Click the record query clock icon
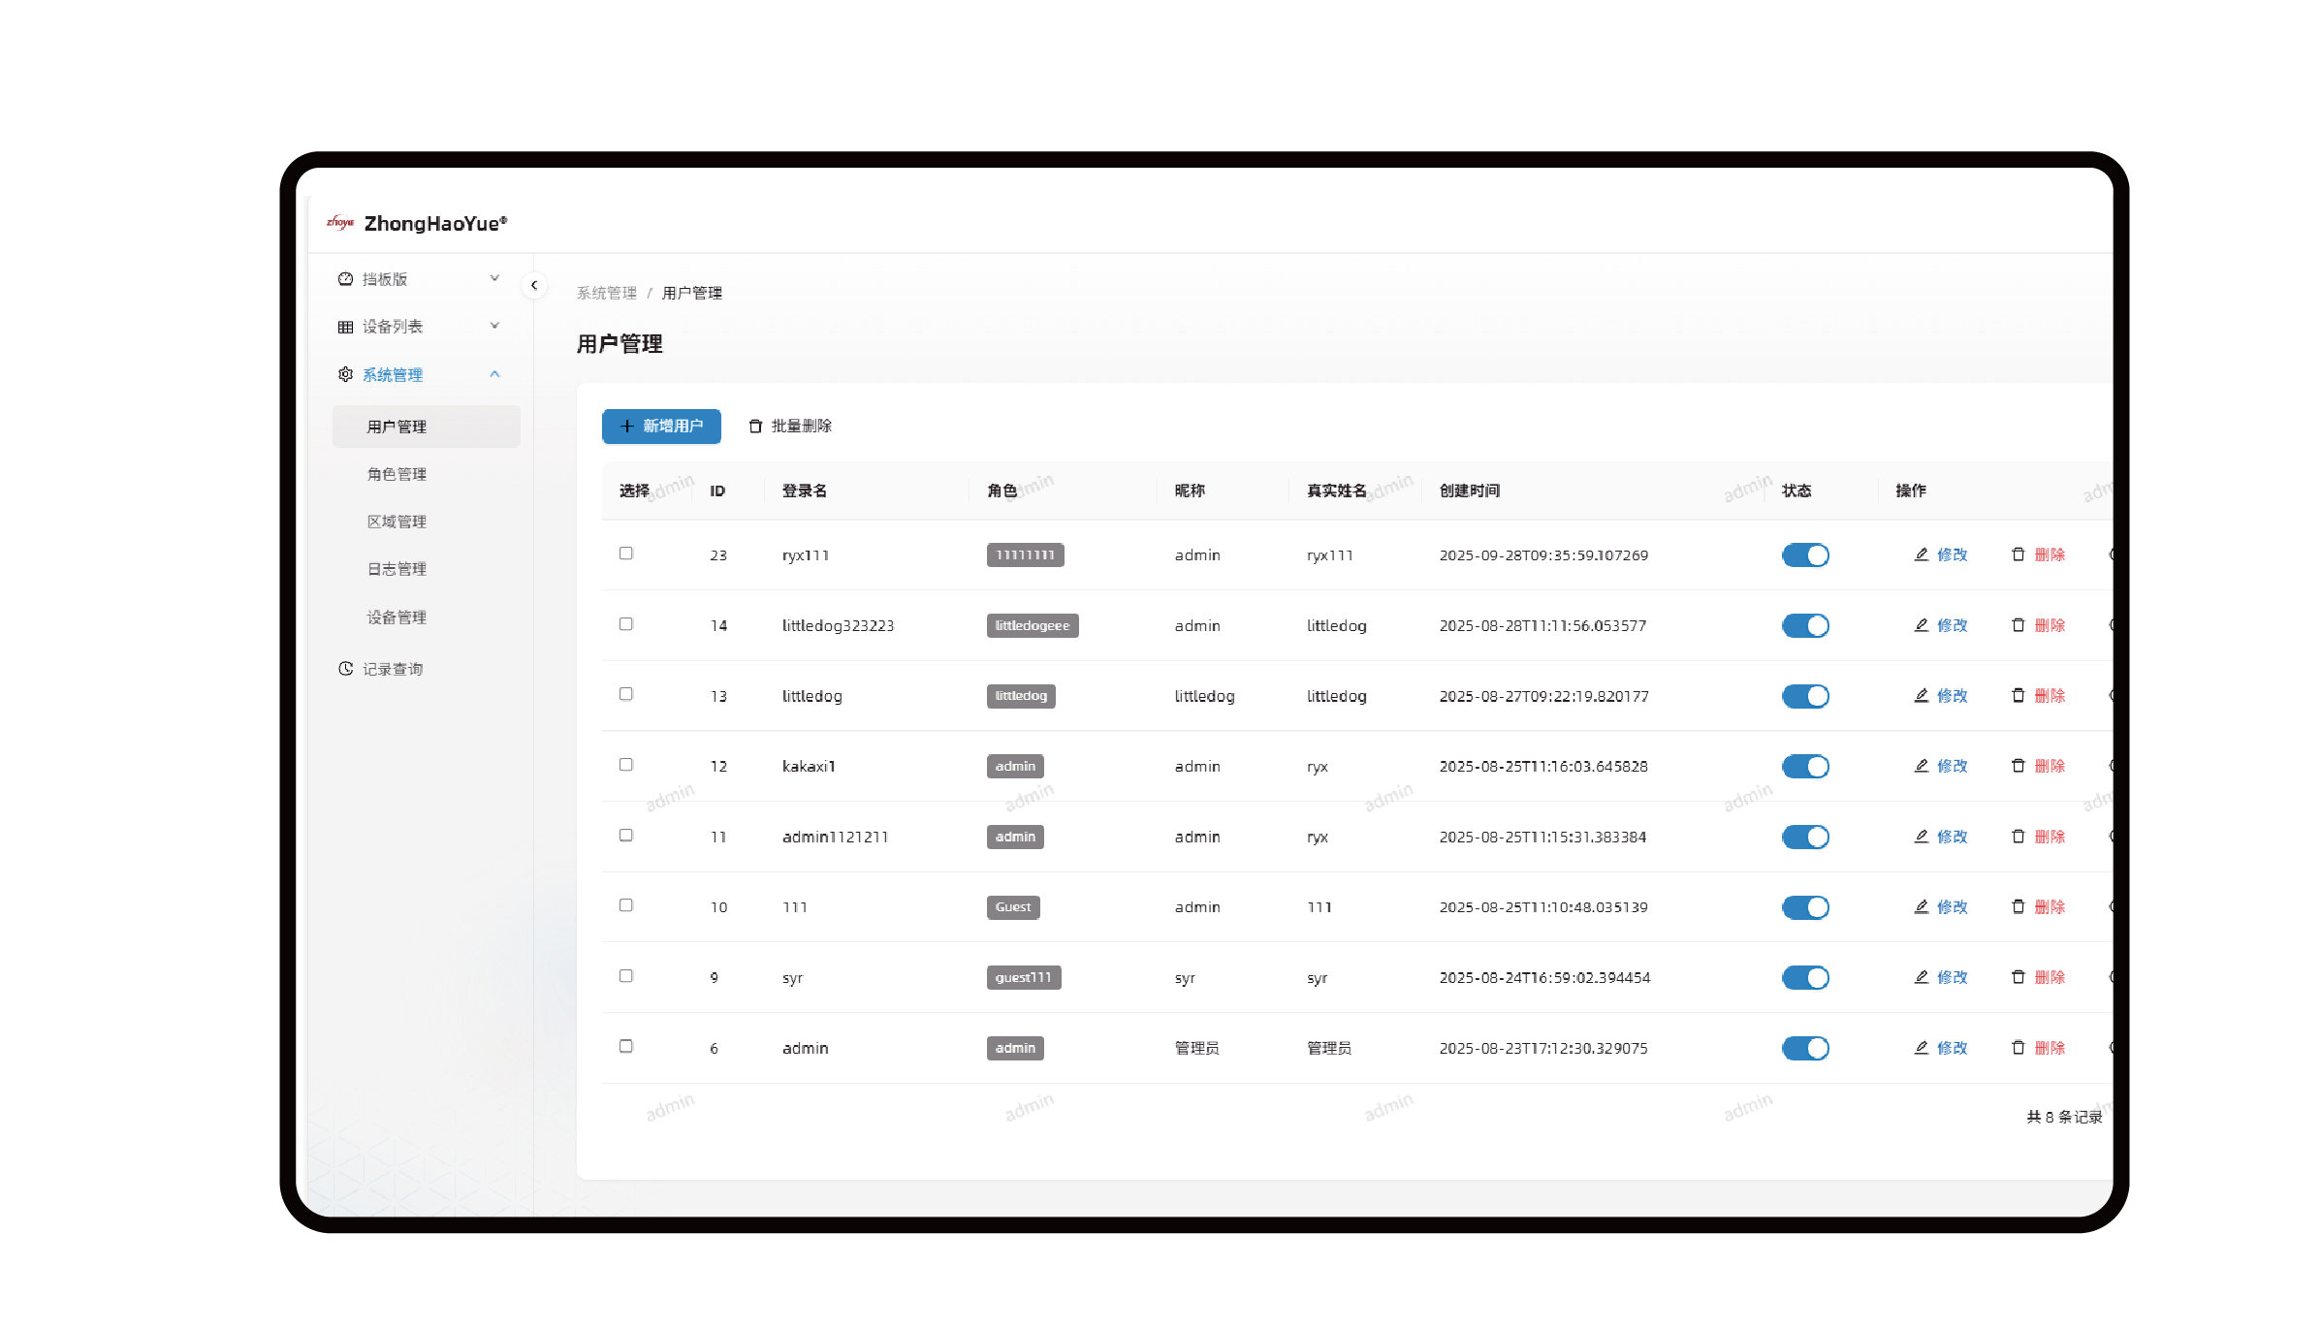Viewport: 2321px width, 1329px height. click(345, 669)
